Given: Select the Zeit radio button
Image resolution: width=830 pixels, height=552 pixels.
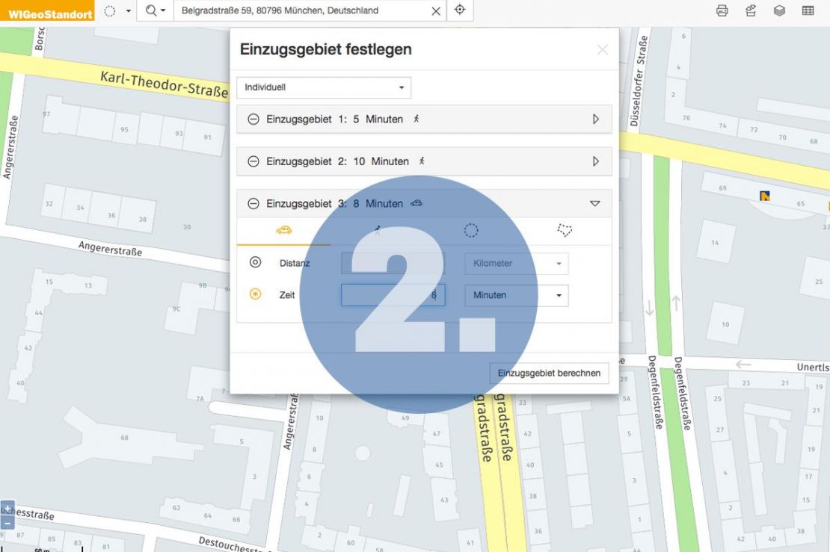Looking at the screenshot, I should click(255, 294).
